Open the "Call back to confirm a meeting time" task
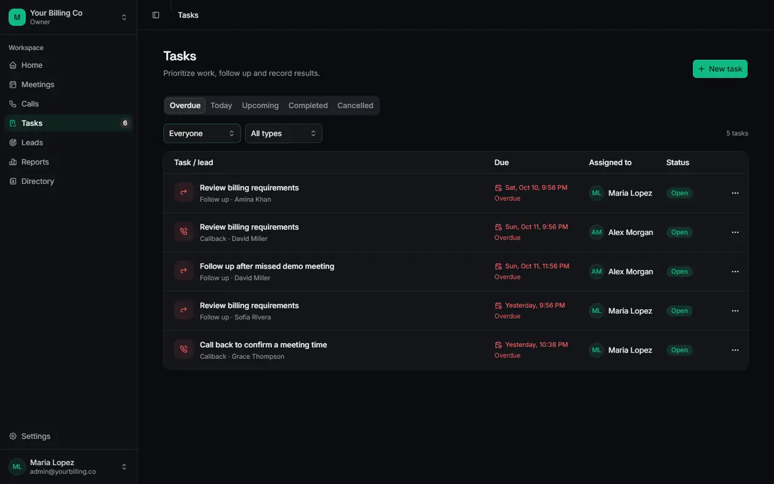The height and width of the screenshot is (484, 774). [264, 345]
